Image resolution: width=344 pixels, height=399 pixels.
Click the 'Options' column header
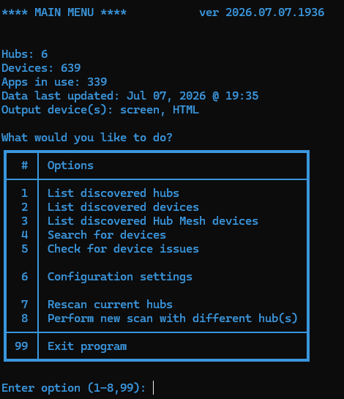coord(70,165)
